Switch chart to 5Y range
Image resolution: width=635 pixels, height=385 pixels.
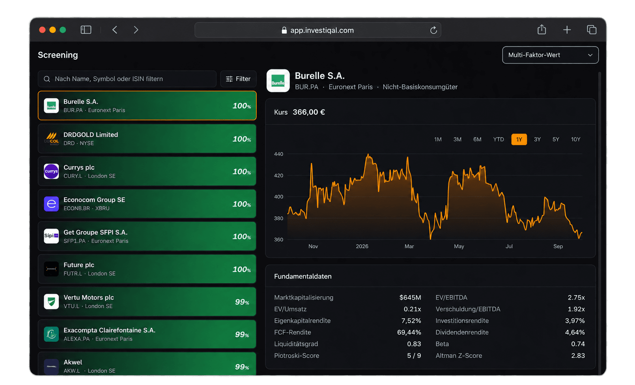point(556,139)
